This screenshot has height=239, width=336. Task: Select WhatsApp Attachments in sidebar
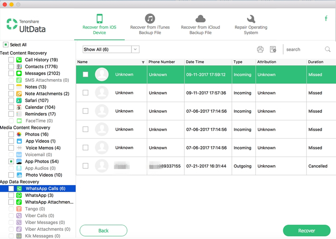pyautogui.click(x=49, y=202)
